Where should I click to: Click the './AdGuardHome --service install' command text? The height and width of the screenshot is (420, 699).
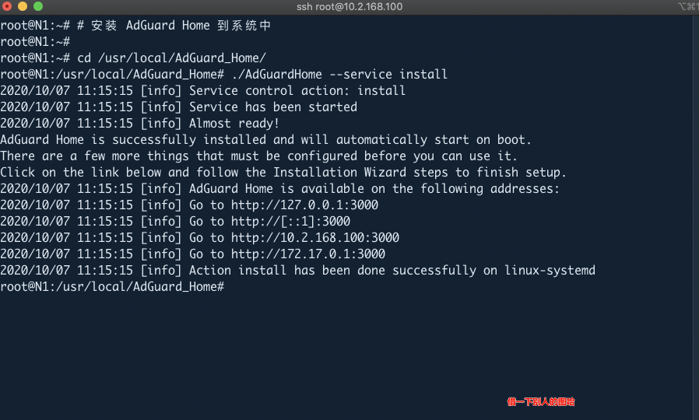(x=339, y=75)
